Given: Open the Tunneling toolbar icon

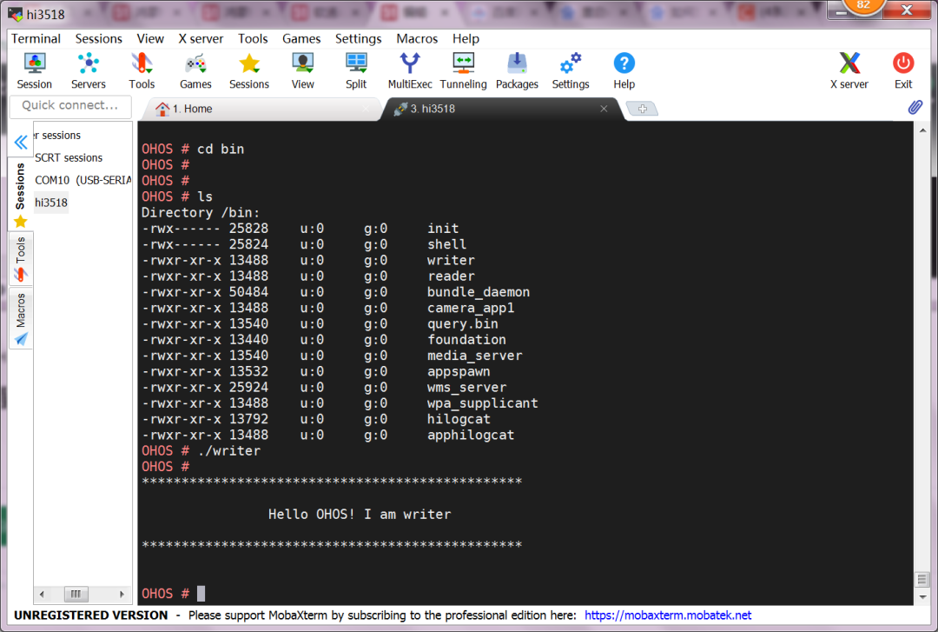Looking at the screenshot, I should point(463,70).
